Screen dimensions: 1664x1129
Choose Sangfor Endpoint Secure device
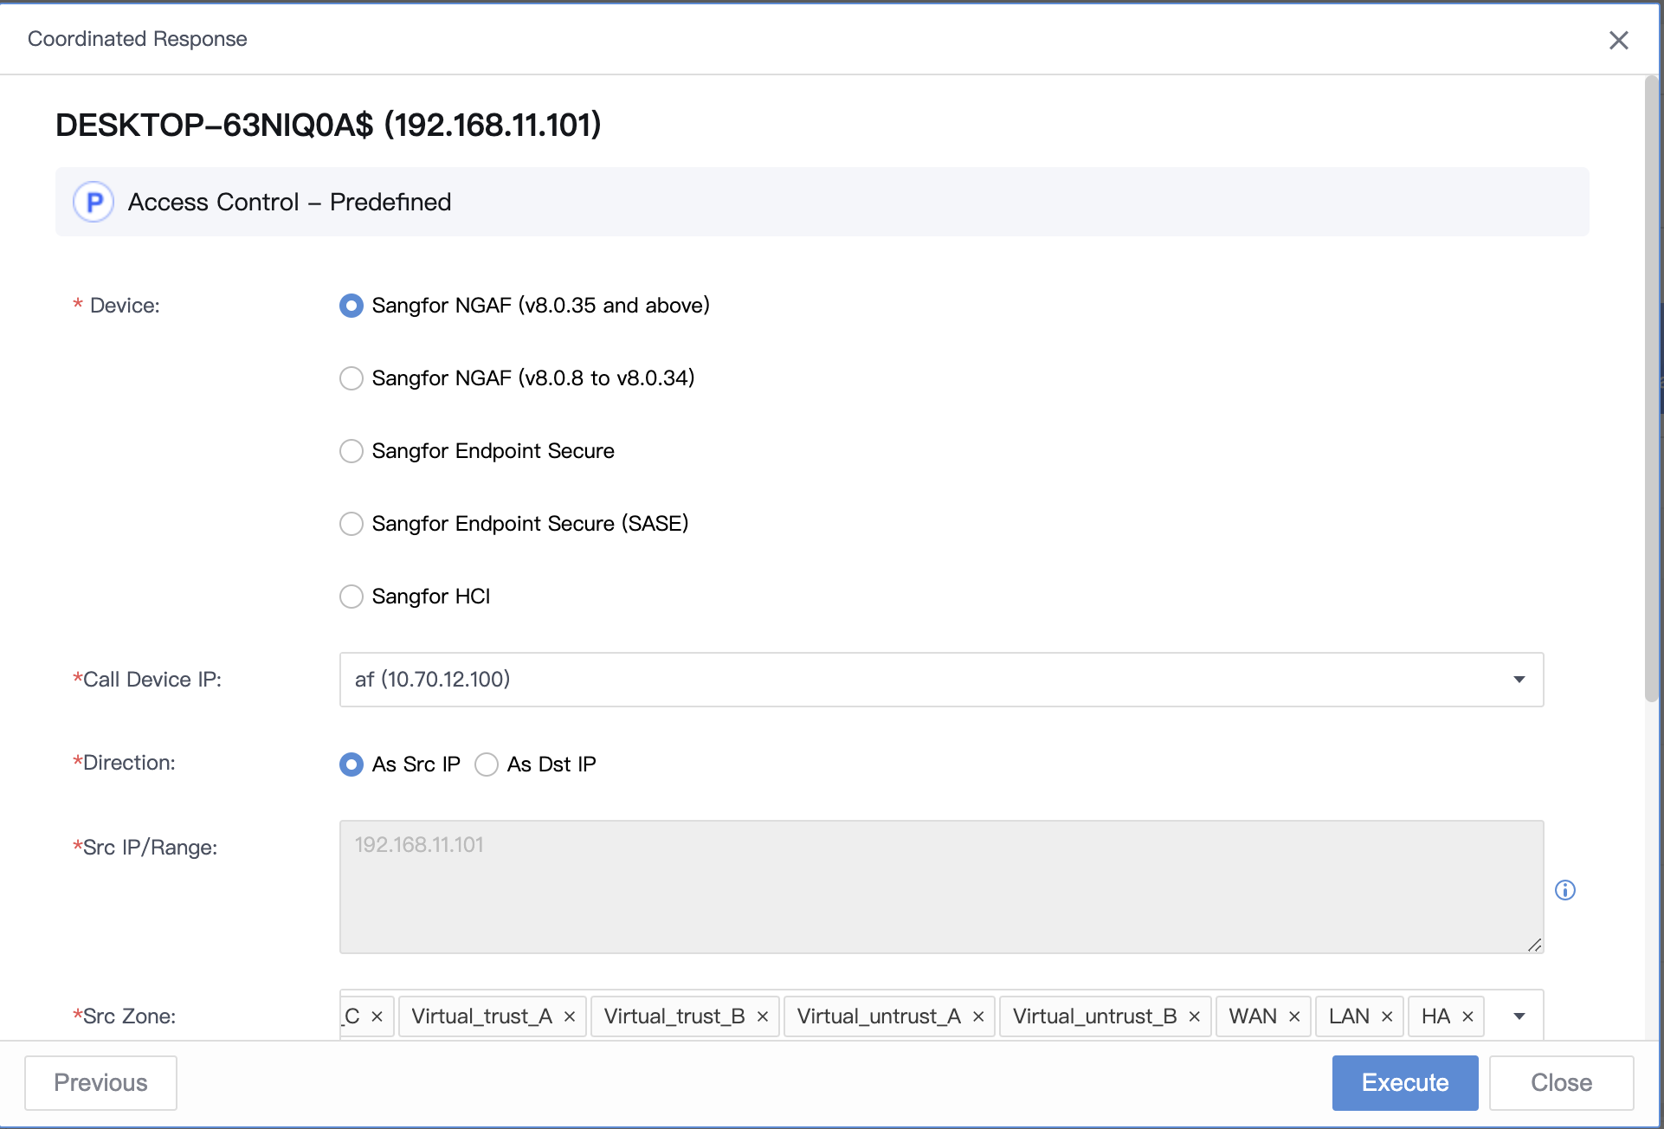pos(351,451)
